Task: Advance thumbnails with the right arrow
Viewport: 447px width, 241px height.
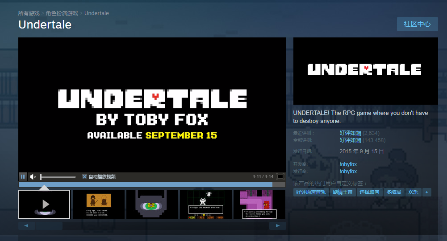Action: tap(278, 226)
